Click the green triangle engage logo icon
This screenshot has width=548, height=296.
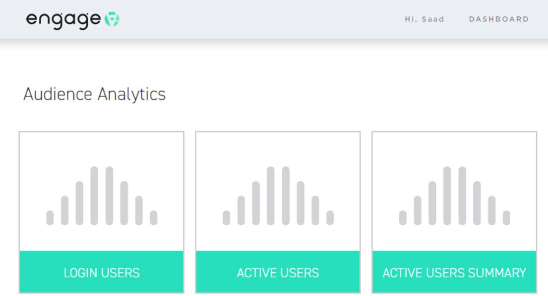(112, 19)
